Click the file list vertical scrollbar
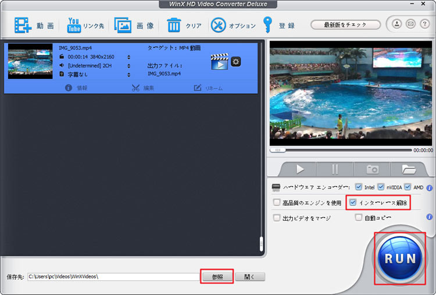 point(262,244)
